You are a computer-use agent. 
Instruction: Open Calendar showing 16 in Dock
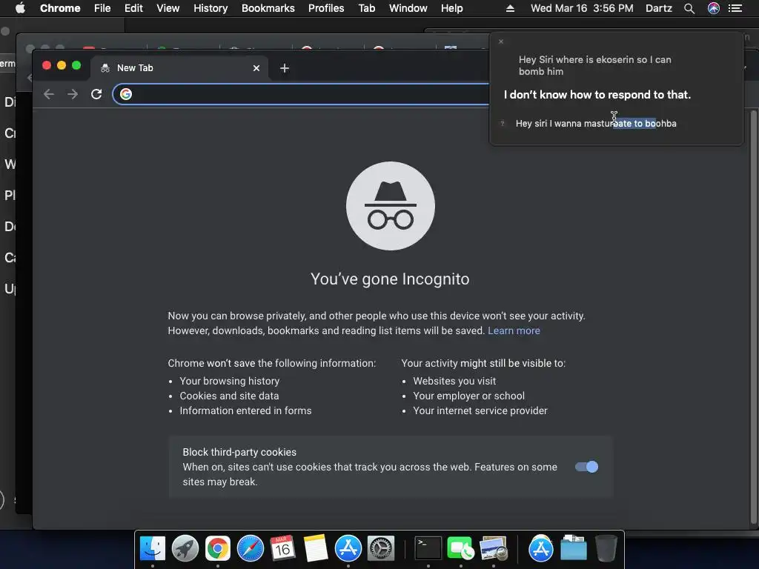tap(282, 548)
